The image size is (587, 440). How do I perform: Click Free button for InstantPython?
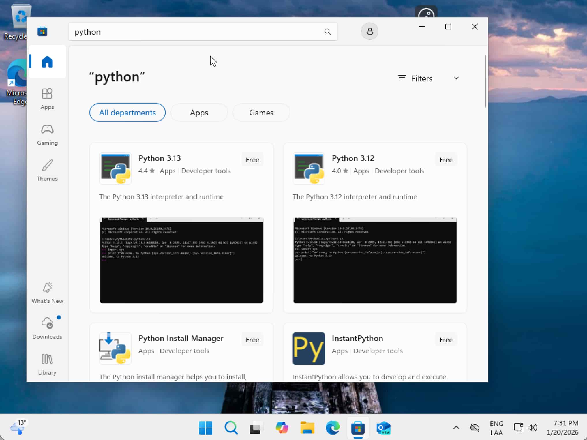pyautogui.click(x=446, y=340)
